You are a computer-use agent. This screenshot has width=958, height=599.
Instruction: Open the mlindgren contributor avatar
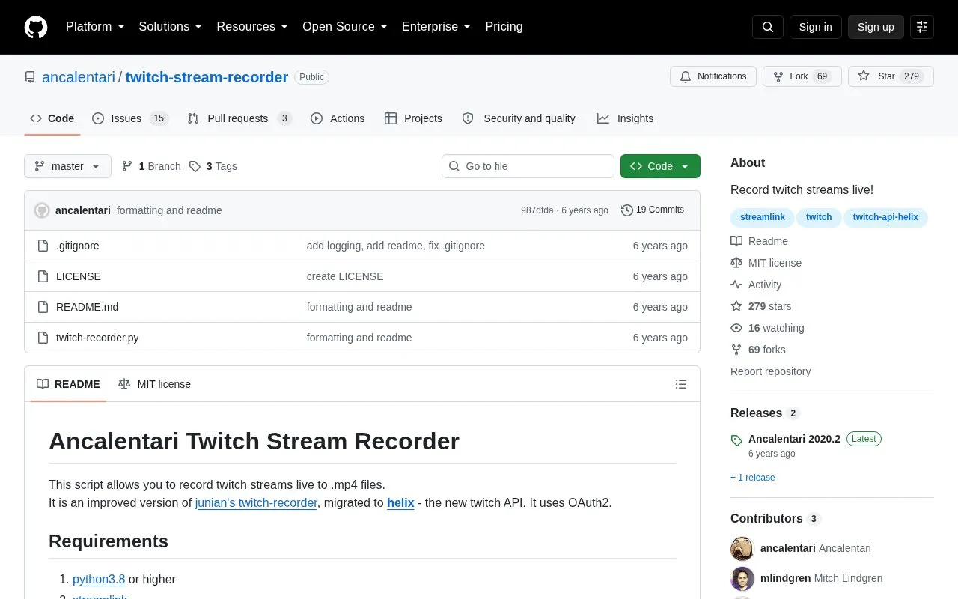point(742,579)
